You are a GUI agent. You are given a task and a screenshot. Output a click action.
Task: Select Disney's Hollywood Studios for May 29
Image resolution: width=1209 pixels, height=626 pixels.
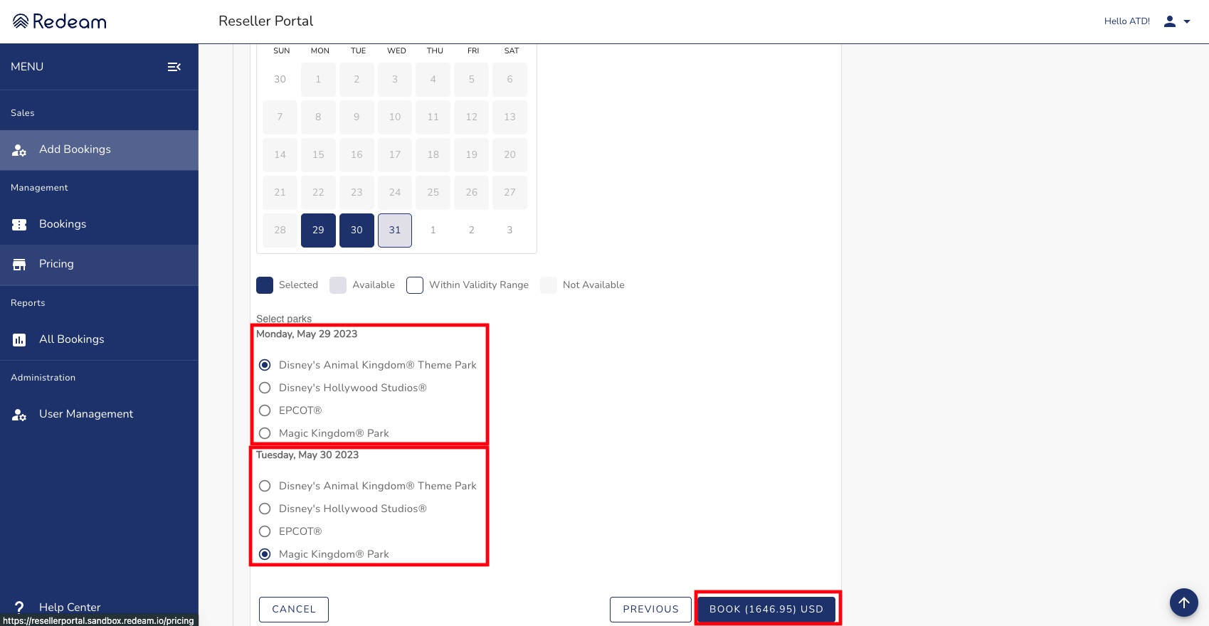pos(265,388)
